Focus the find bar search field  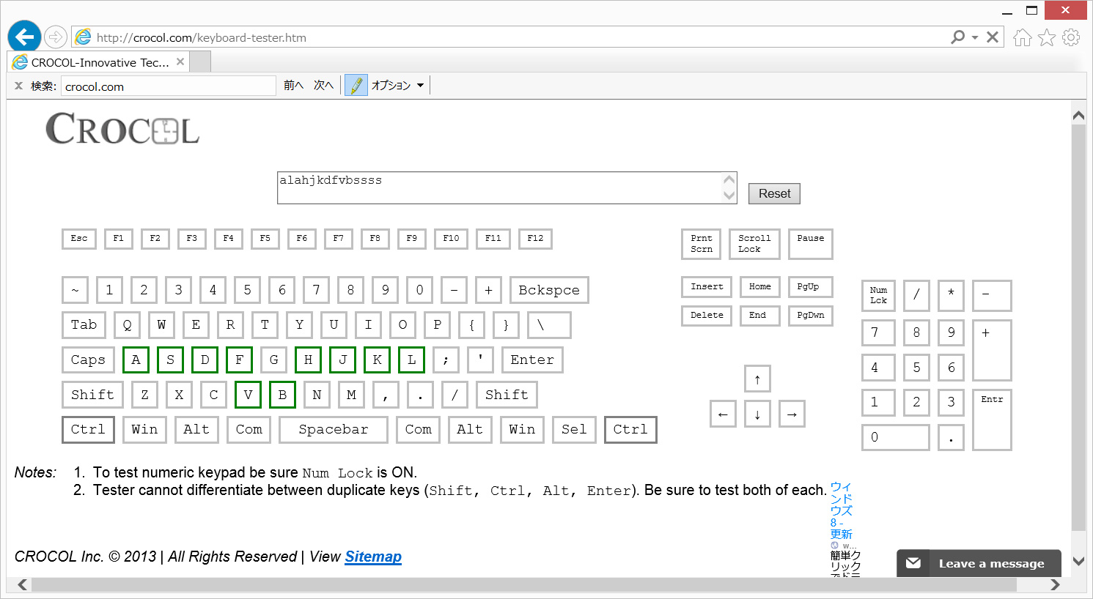coord(168,86)
